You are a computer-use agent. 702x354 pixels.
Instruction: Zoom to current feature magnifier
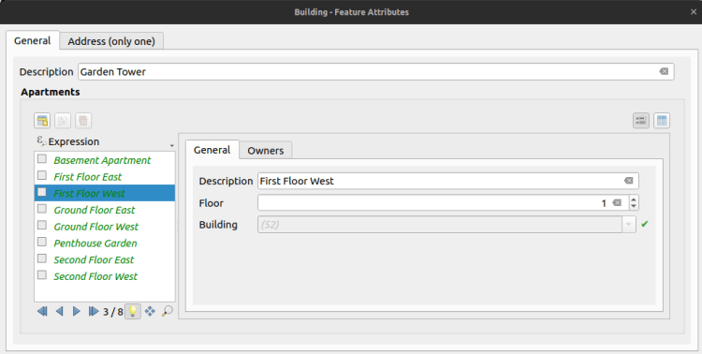[x=167, y=311]
